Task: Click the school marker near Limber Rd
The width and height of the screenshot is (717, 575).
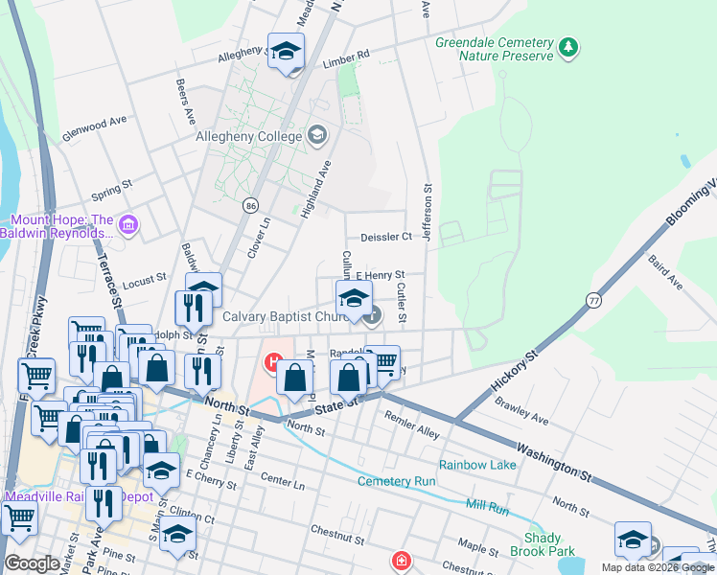Action: point(287,54)
